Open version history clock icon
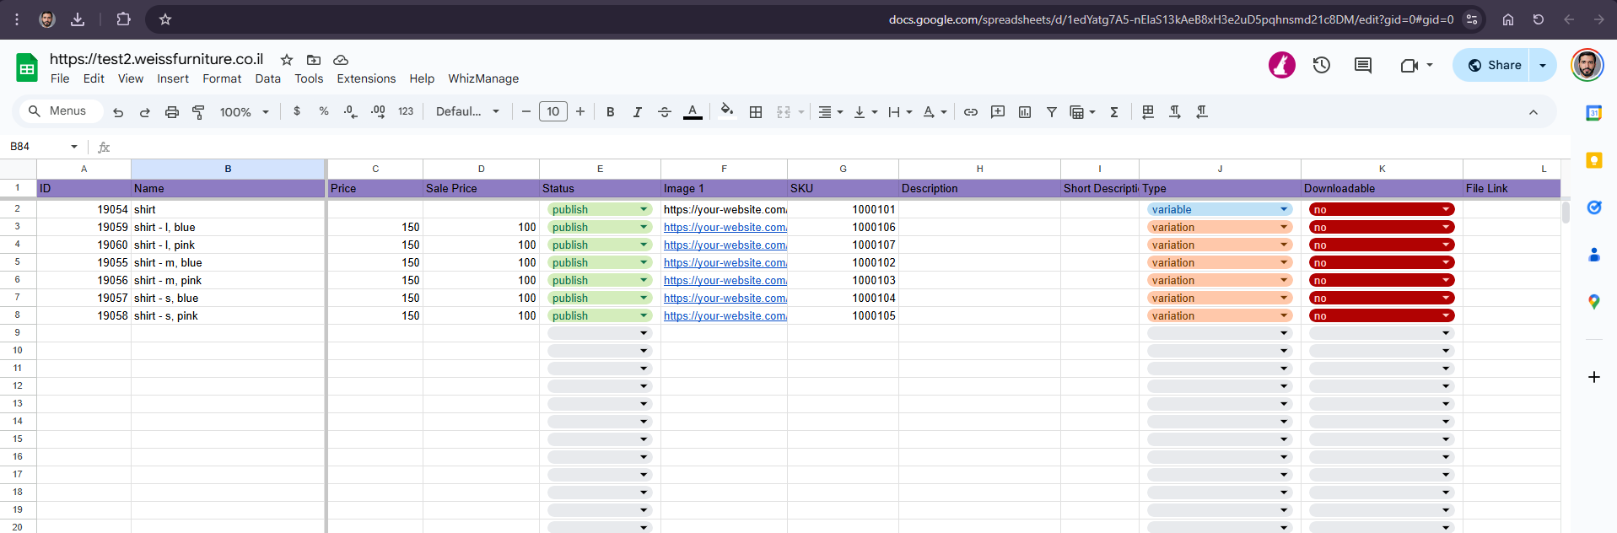 pos(1322,65)
